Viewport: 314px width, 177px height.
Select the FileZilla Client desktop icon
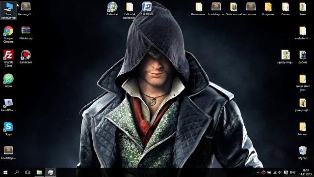tap(8, 58)
